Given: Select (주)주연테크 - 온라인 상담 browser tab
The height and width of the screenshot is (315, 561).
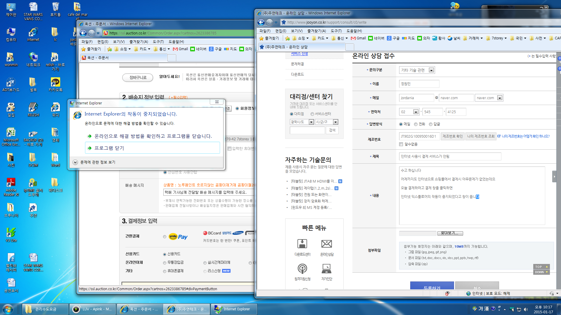Looking at the screenshot, I should point(302,47).
